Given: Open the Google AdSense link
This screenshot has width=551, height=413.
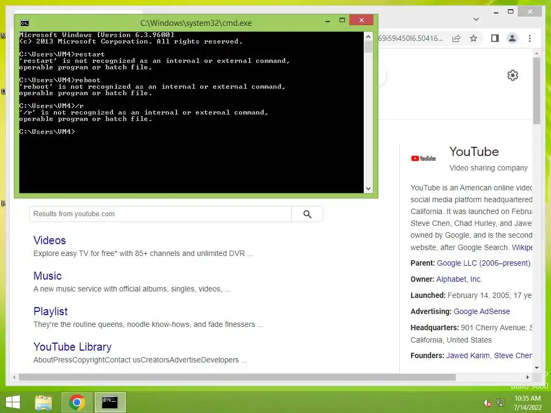Looking at the screenshot, I should [x=482, y=311].
